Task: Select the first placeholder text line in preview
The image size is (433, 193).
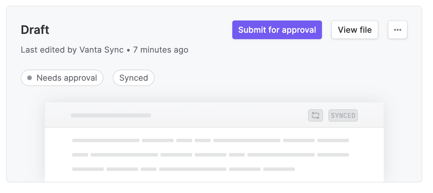Action: click(x=210, y=140)
